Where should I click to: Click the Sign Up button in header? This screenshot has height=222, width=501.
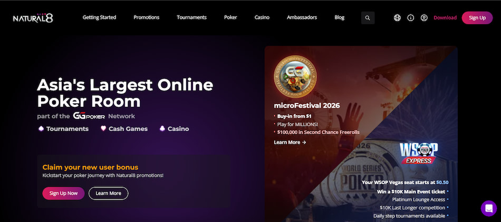click(x=477, y=18)
